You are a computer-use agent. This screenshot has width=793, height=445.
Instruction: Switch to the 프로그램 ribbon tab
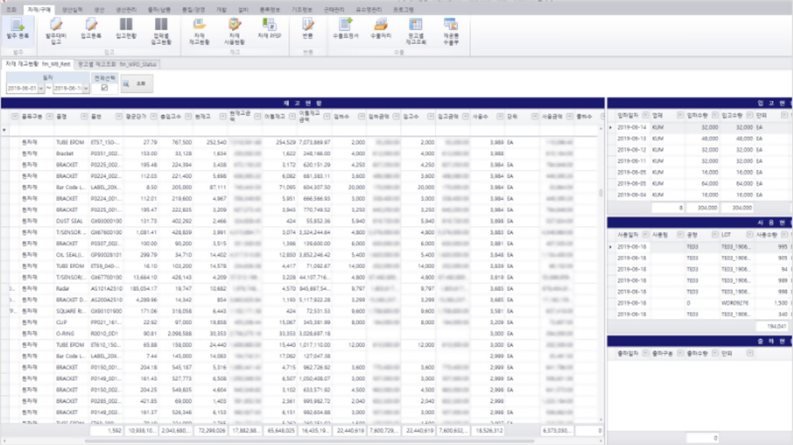click(403, 10)
